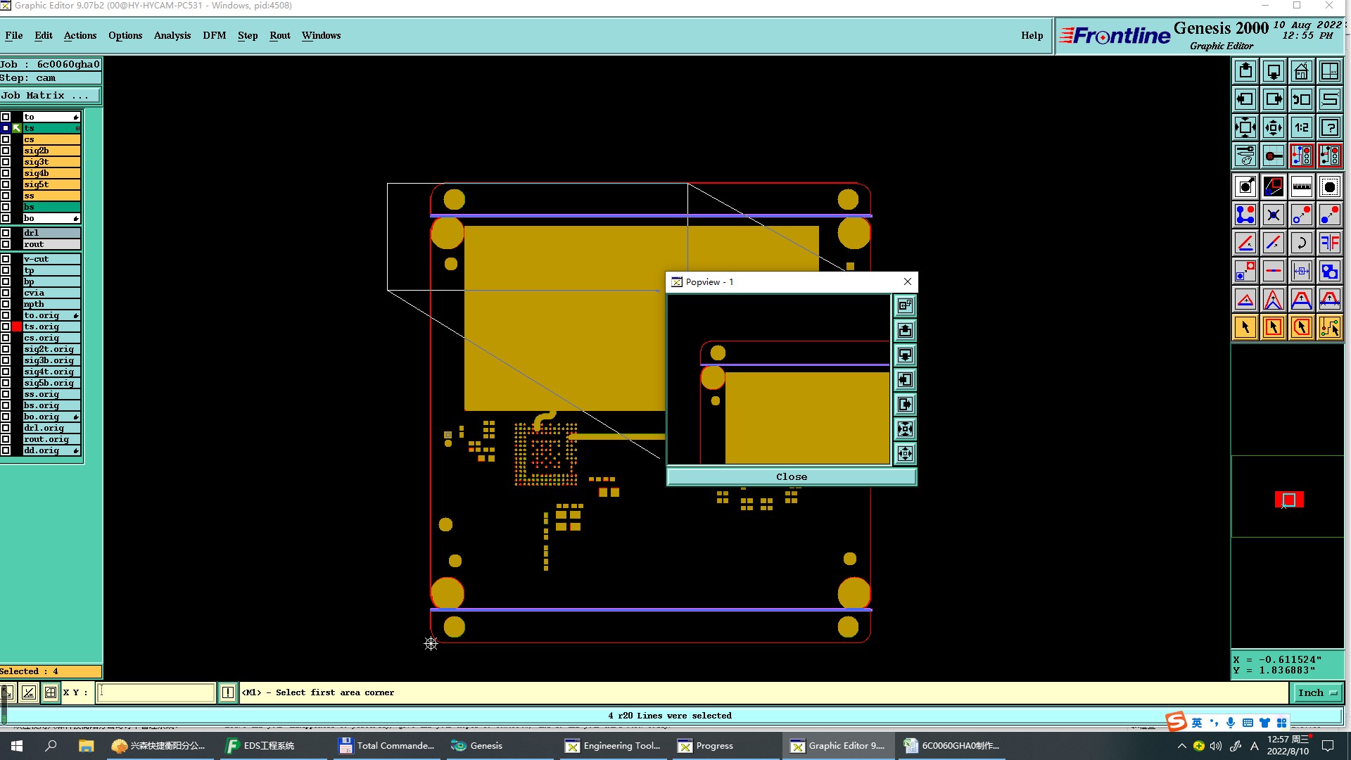Click Close button in Popview window
The height and width of the screenshot is (760, 1351).
coord(791,477)
